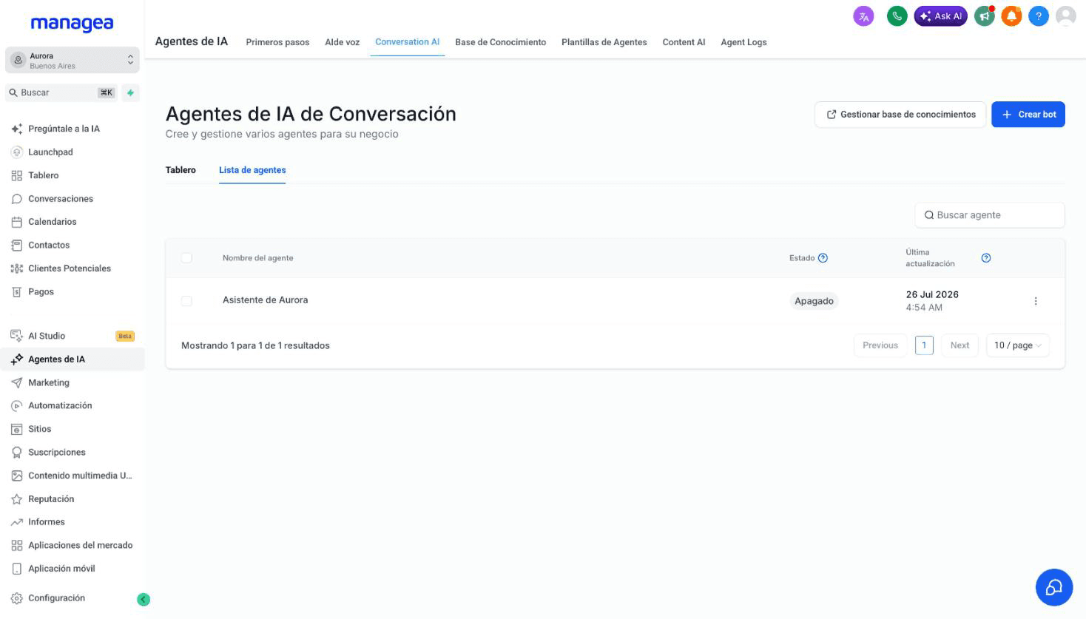Open the Asistente de Aurora agent name
Image resolution: width=1086 pixels, height=619 pixels.
pyautogui.click(x=265, y=300)
